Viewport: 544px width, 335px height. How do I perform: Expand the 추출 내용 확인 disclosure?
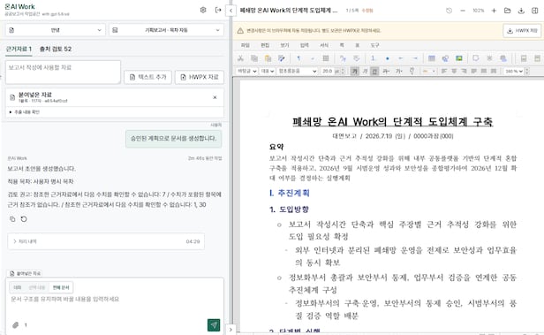25,112
